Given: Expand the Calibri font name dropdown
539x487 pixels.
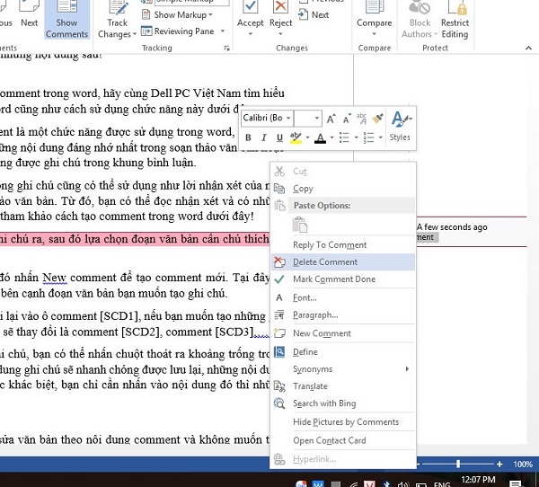Looking at the screenshot, I should click(288, 119).
